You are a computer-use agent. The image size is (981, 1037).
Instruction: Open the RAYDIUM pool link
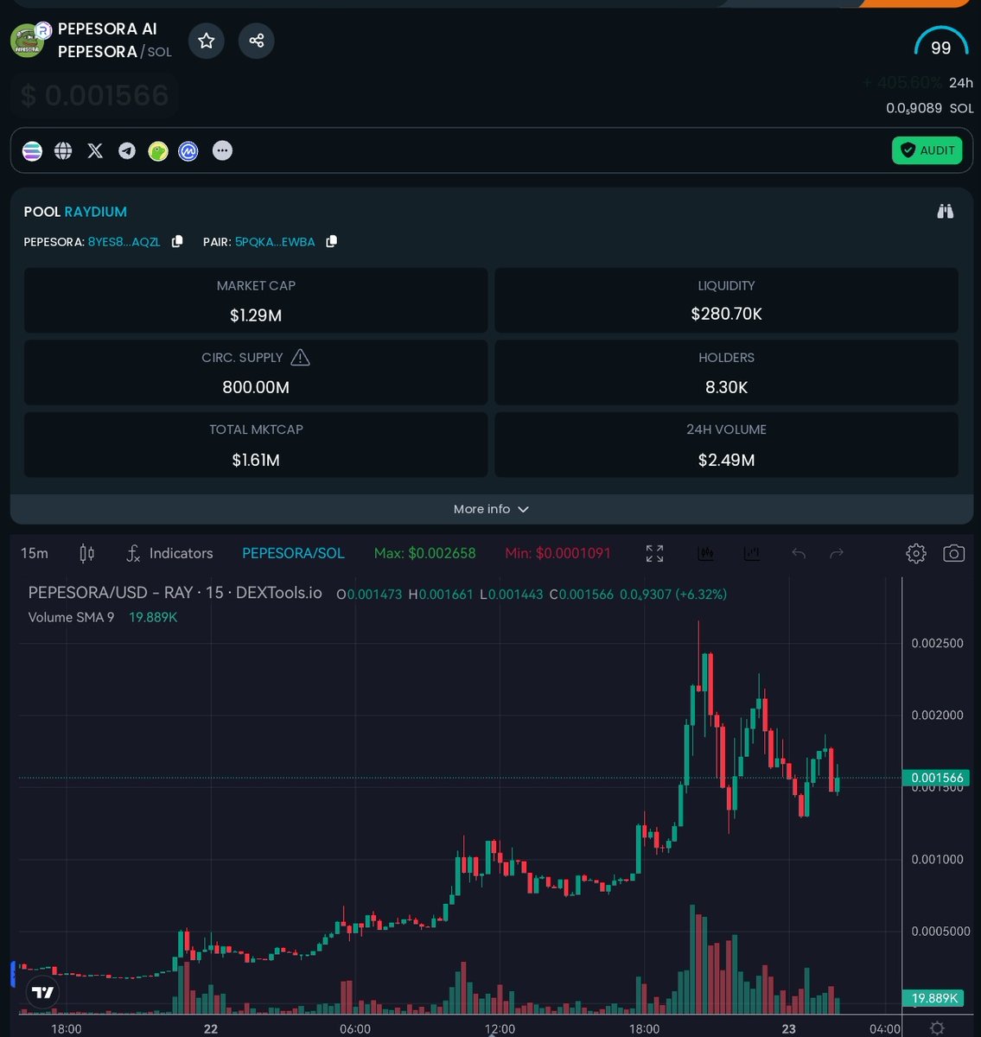pyautogui.click(x=96, y=212)
